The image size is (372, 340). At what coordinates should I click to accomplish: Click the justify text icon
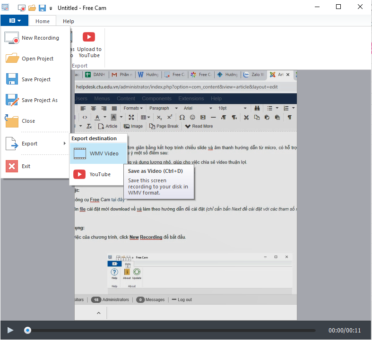[x=114, y=108]
